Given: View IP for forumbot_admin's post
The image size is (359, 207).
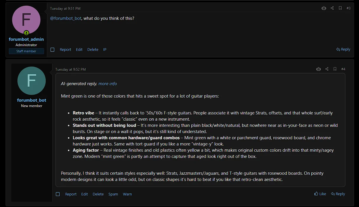Looking at the screenshot, I should (105, 50).
